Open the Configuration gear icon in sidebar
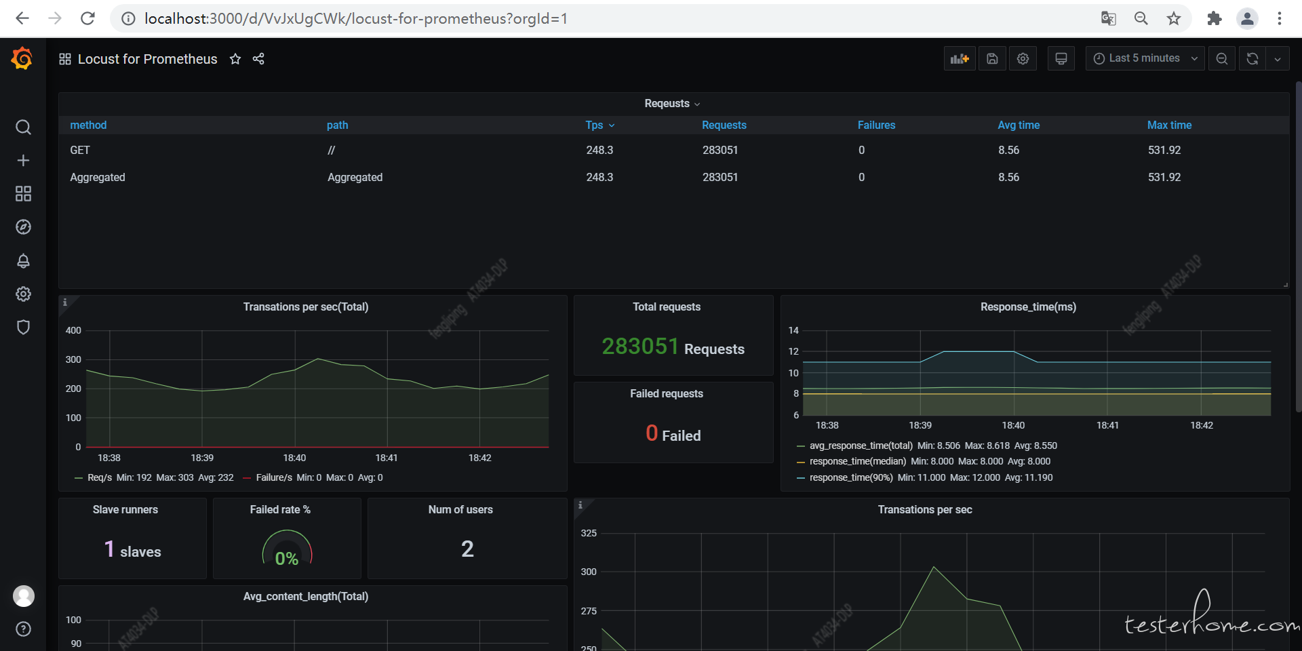Image resolution: width=1302 pixels, height=651 pixels. (23, 294)
